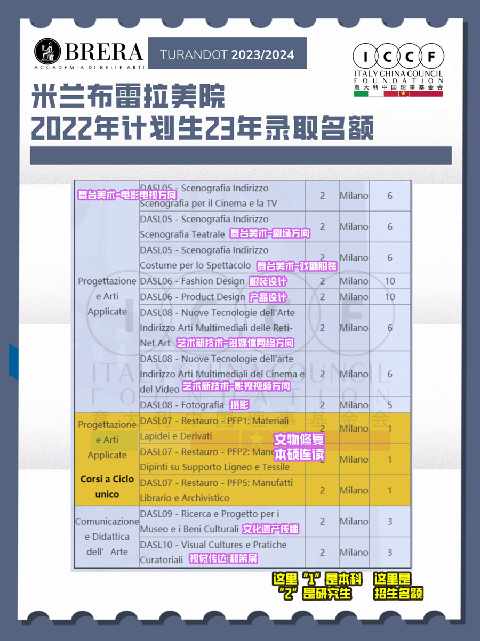Click the label 舞台美术-剧场方向

tap(269, 233)
